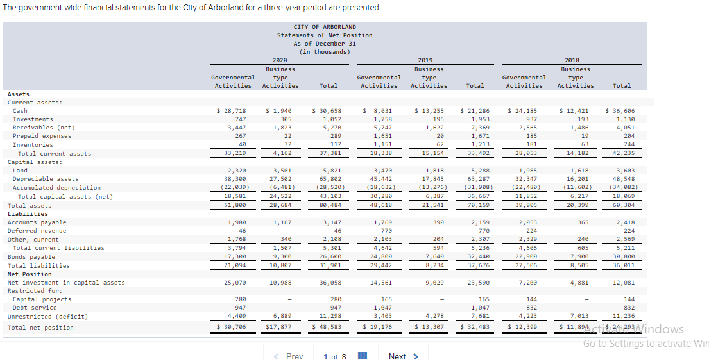The width and height of the screenshot is (709, 359).
Task: Click the cash total $ 36,606
Action: 620,111
